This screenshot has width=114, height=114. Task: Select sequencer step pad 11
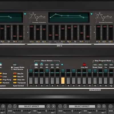coord(84,81)
